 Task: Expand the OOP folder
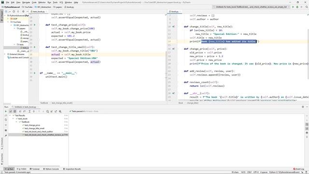[x=8, y=19]
